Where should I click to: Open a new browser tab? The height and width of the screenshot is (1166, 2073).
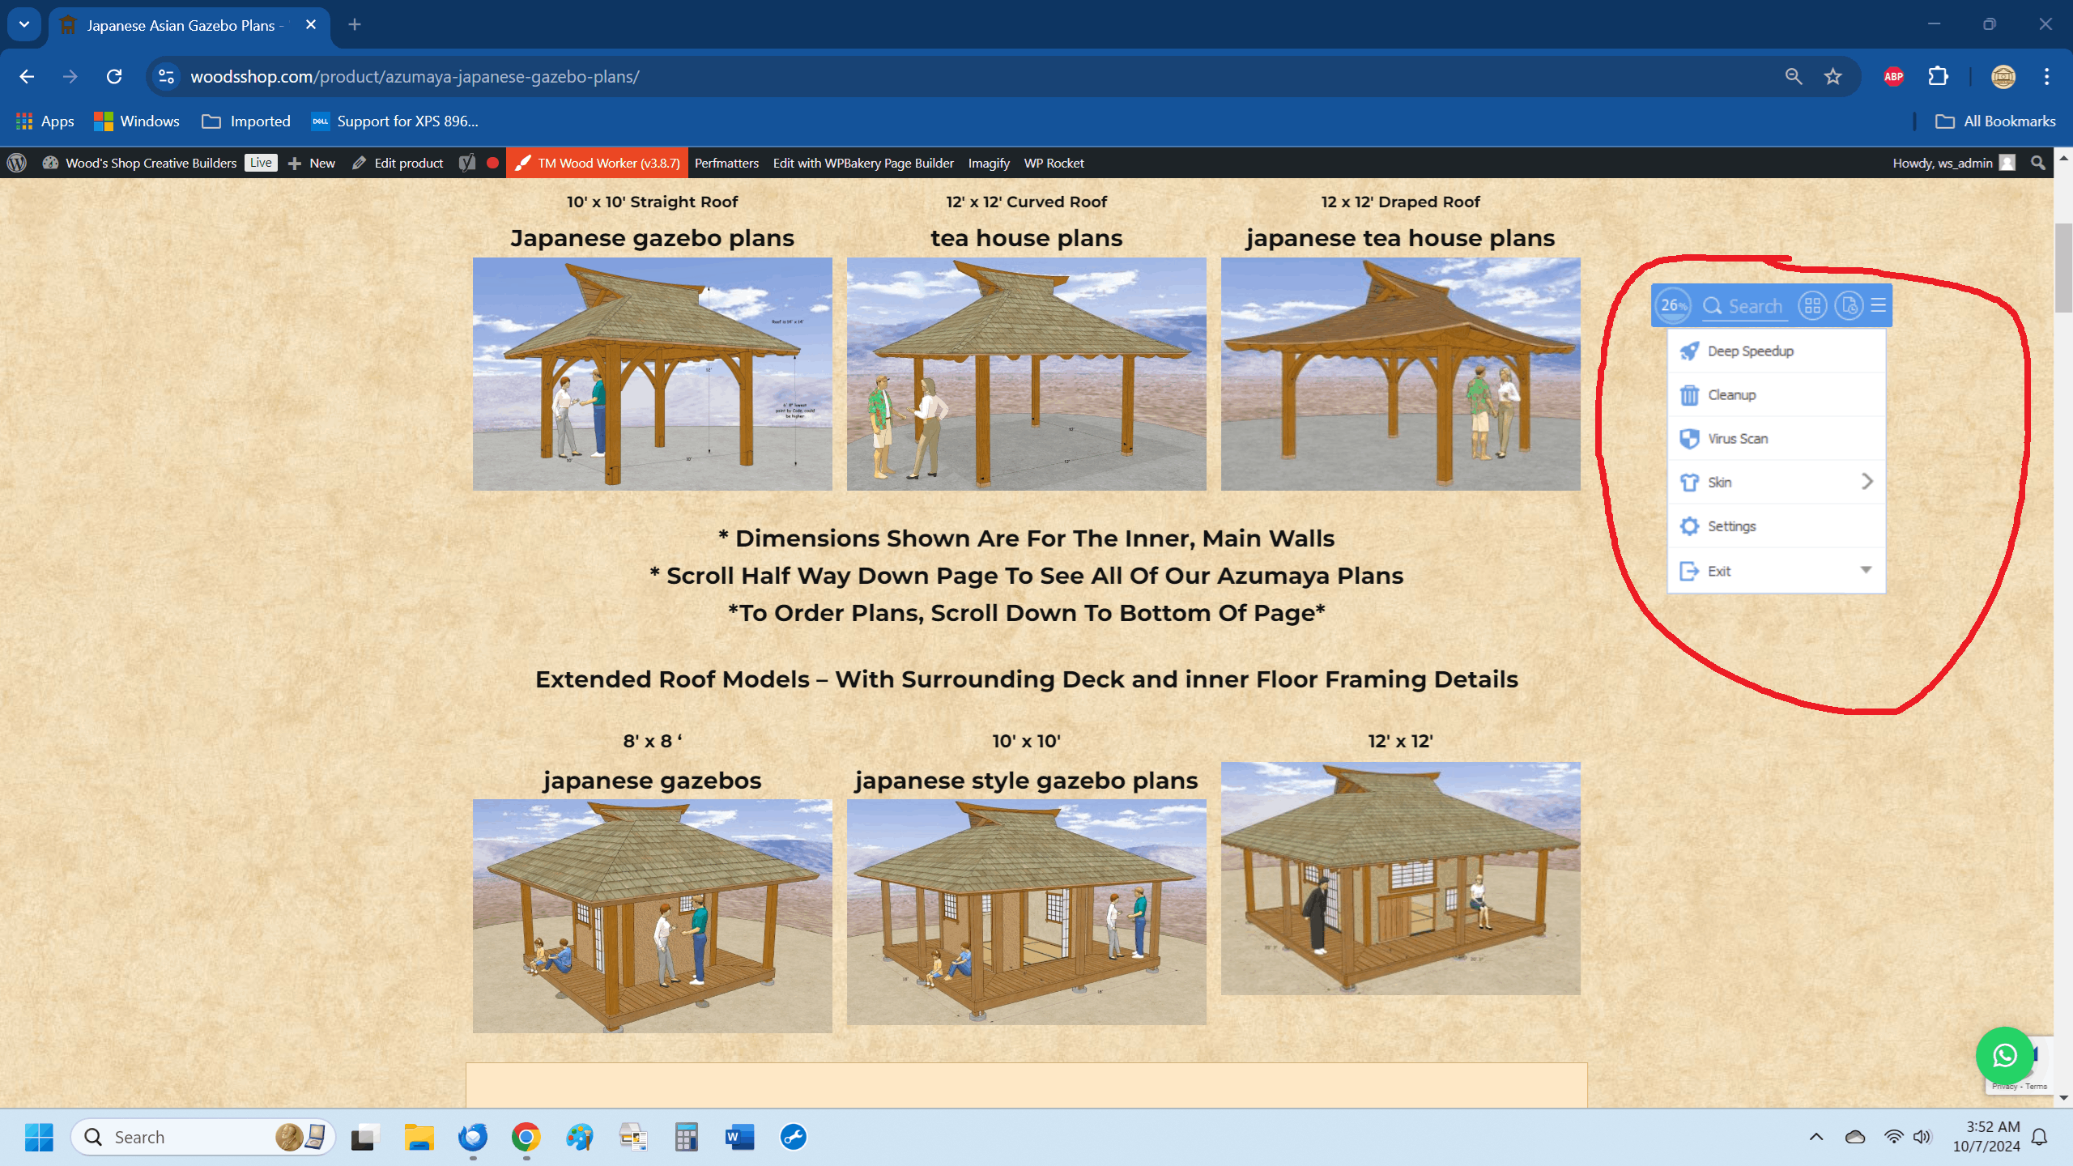(x=355, y=24)
